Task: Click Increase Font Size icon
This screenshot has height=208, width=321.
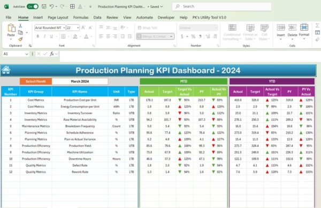Action: 83,27
